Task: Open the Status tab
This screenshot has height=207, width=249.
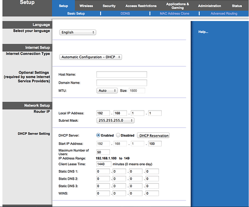Action: click(x=237, y=6)
